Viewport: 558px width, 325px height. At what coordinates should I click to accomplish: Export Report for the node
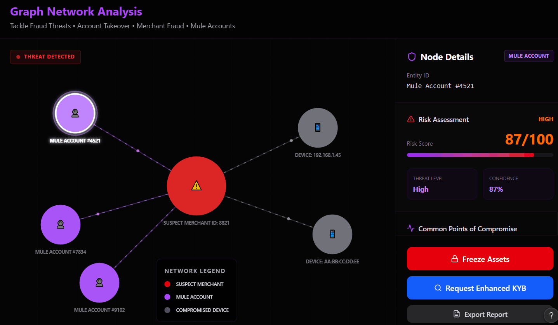tap(480, 314)
